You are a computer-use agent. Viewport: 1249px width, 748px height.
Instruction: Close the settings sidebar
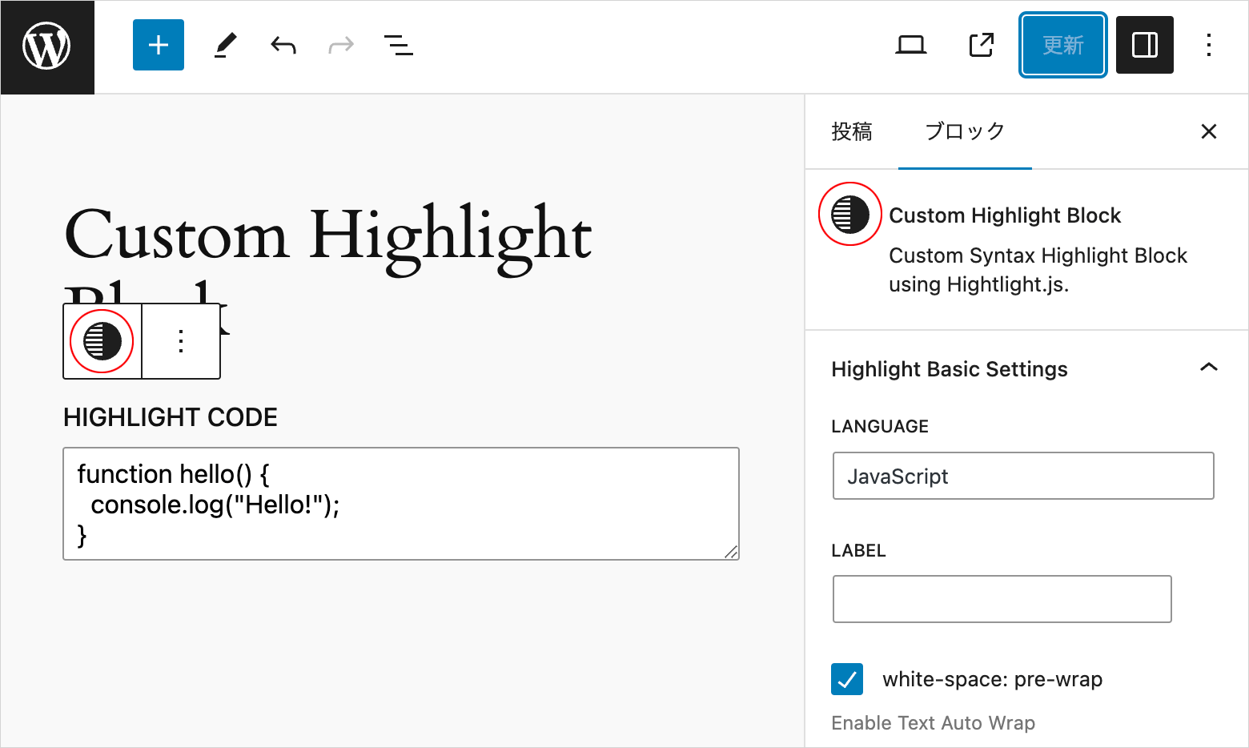[x=1208, y=132]
